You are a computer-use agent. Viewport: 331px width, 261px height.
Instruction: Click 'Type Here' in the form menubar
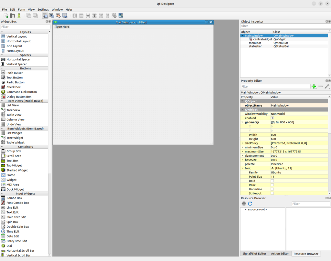(62, 27)
